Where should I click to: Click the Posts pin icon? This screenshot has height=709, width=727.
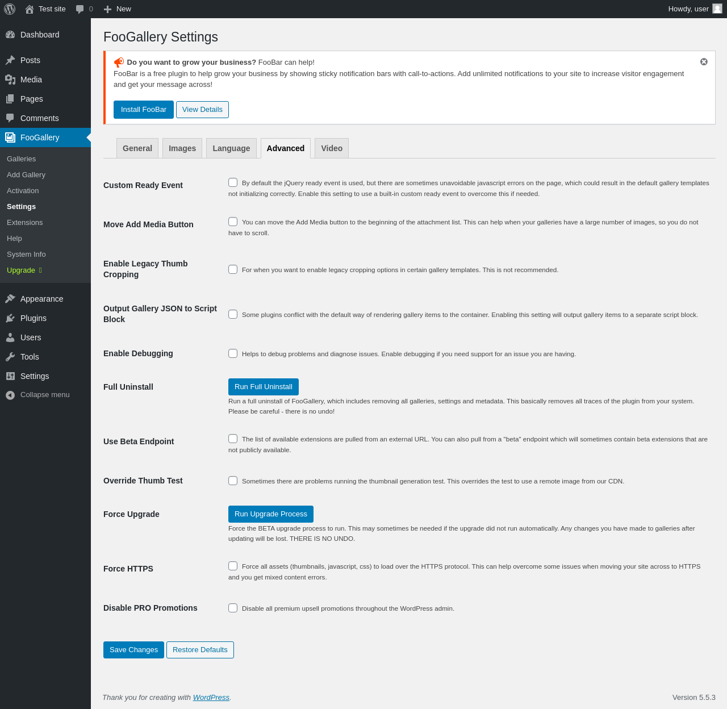10,60
